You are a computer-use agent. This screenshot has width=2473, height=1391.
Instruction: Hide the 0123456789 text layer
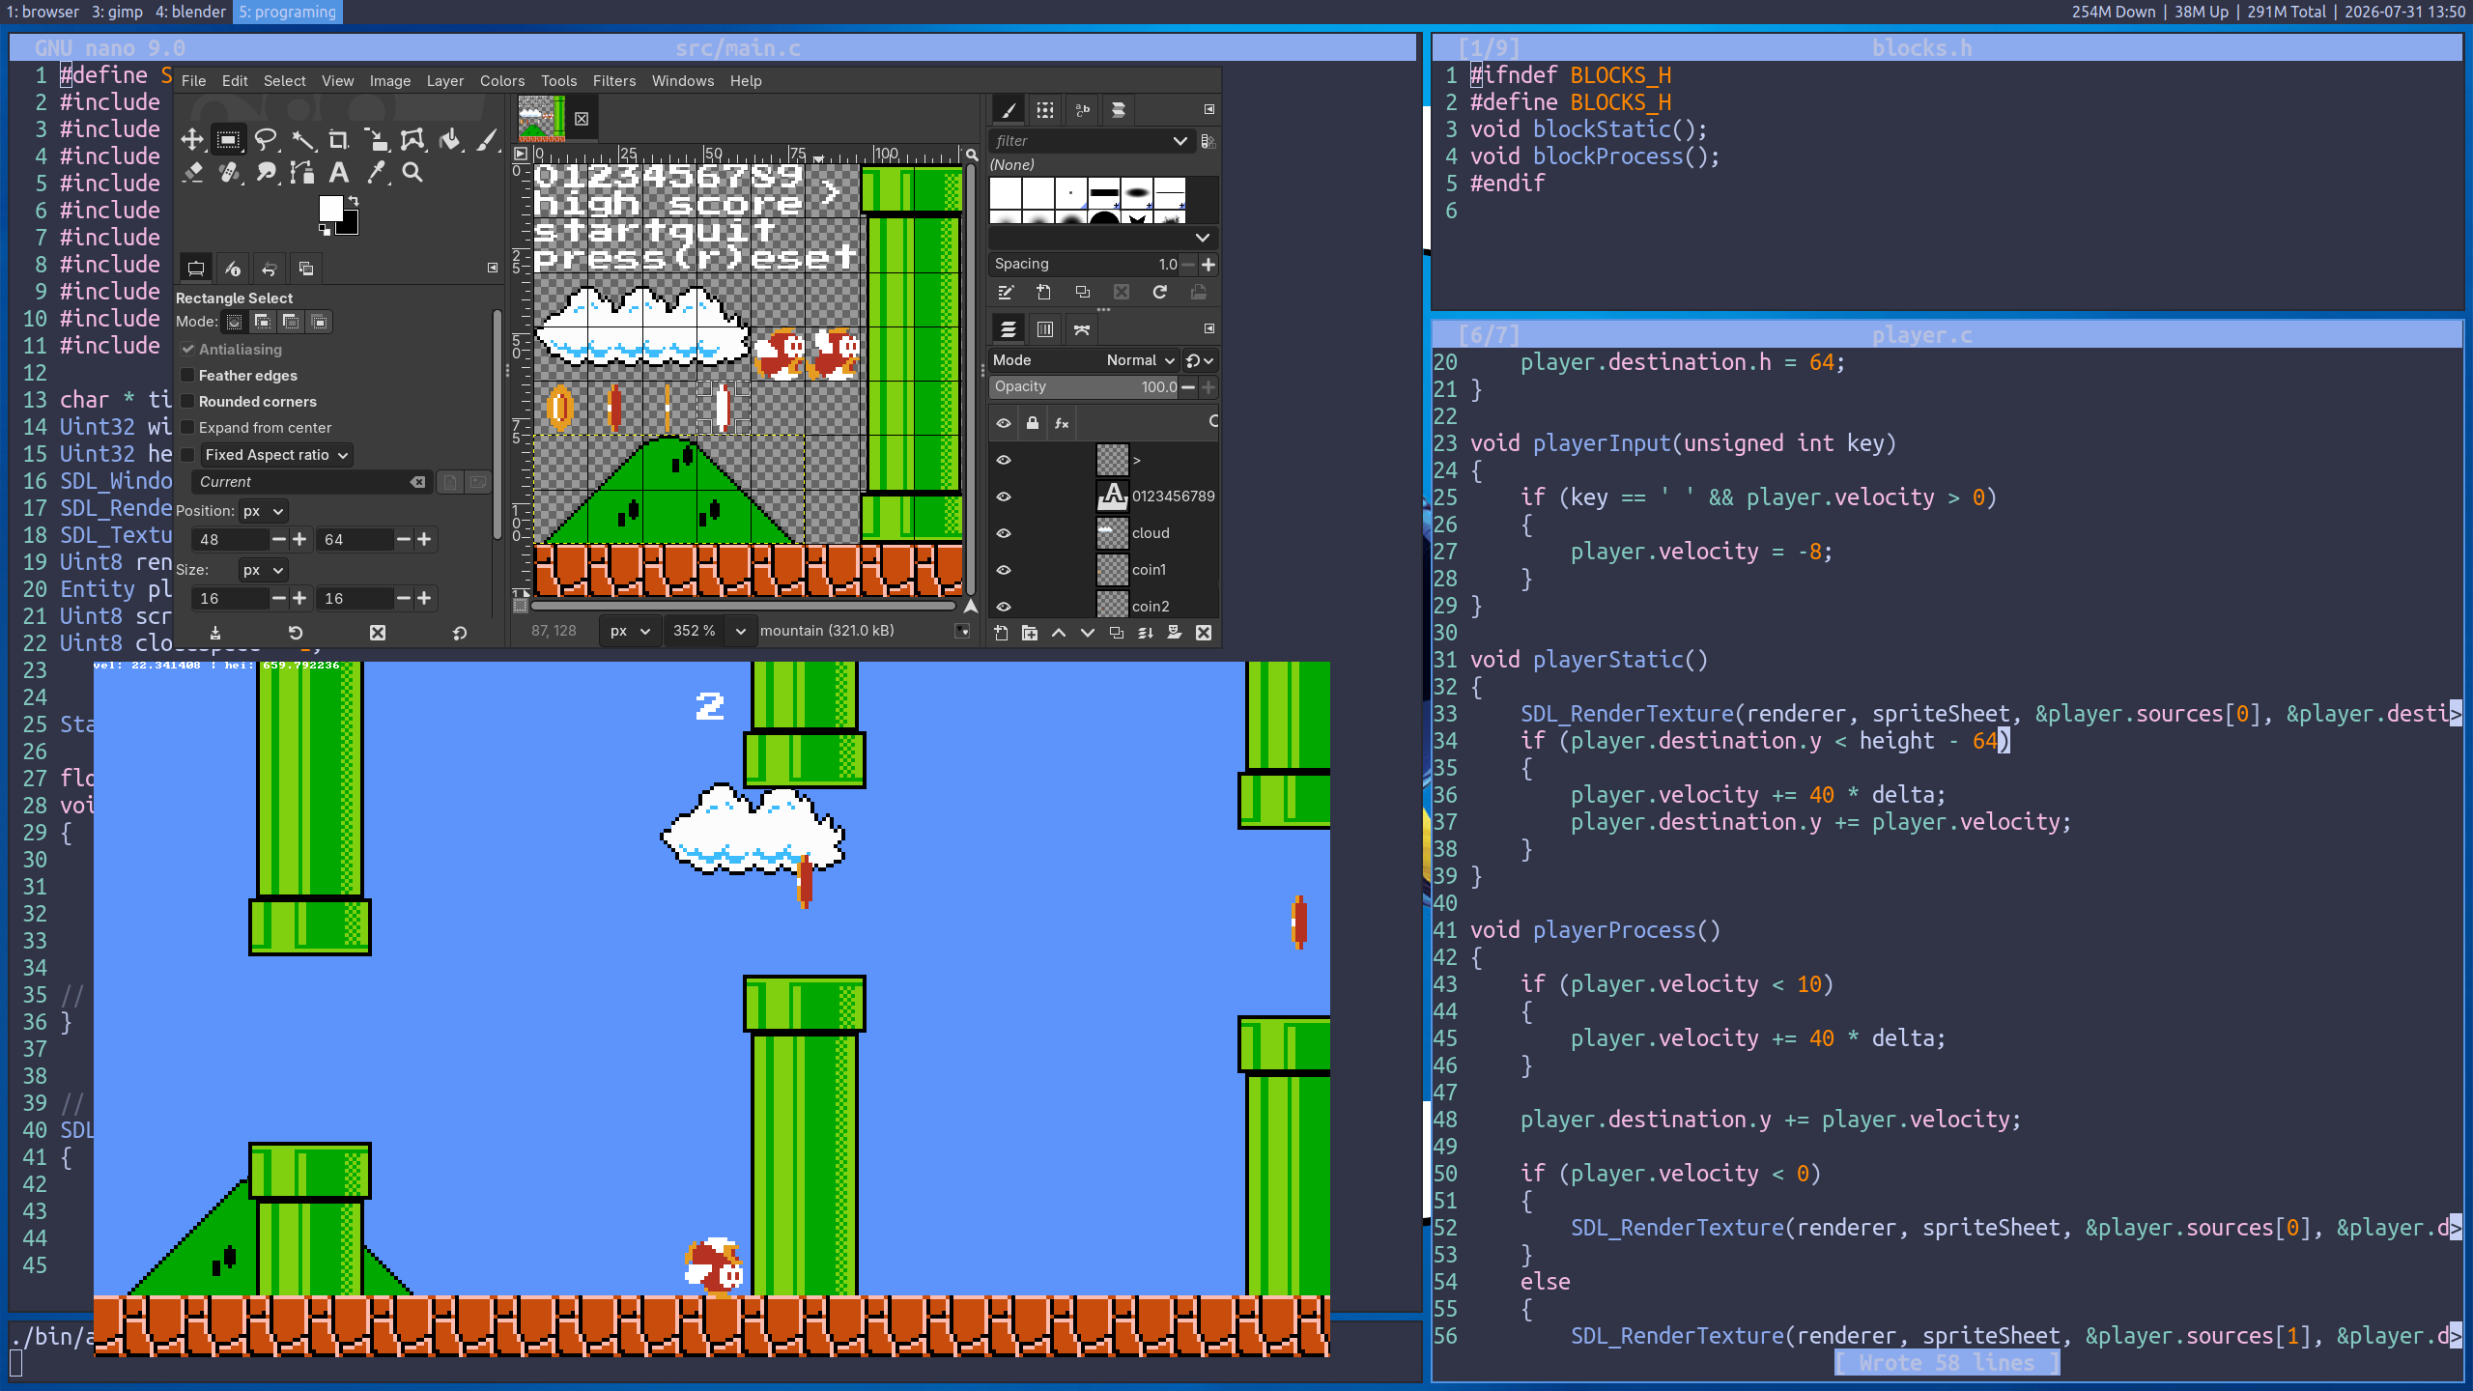point(1004,497)
